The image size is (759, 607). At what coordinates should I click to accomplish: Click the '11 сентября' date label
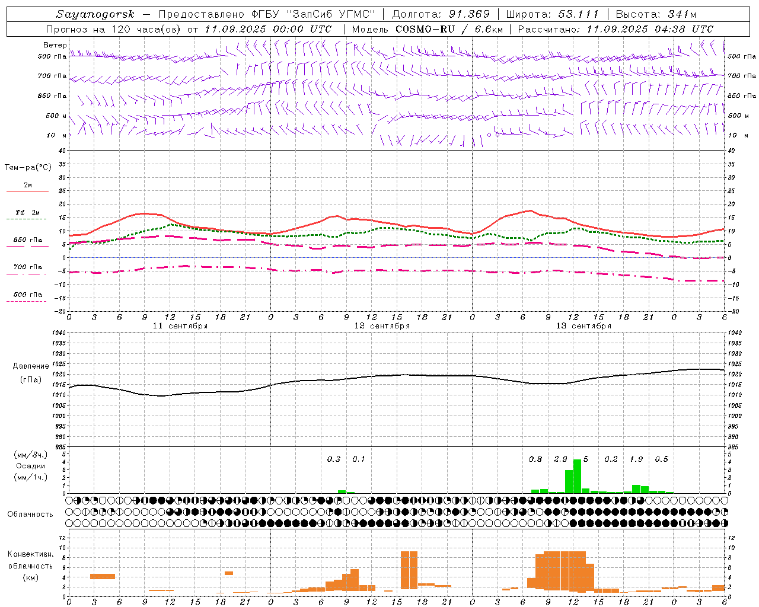[x=180, y=326]
